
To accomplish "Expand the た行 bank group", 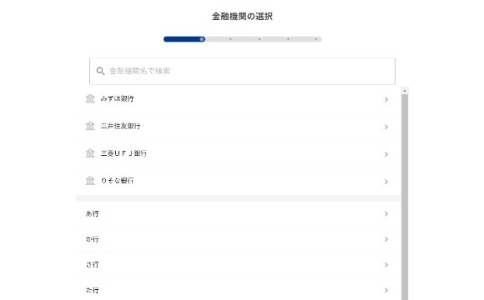I will click(x=239, y=290).
